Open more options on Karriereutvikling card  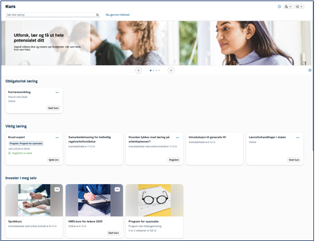[57, 93]
